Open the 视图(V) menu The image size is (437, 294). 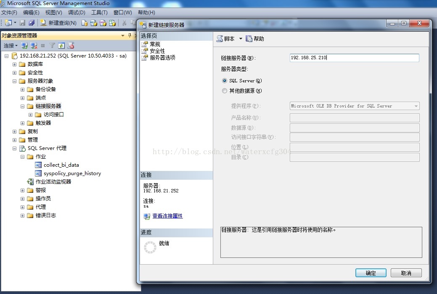(53, 13)
